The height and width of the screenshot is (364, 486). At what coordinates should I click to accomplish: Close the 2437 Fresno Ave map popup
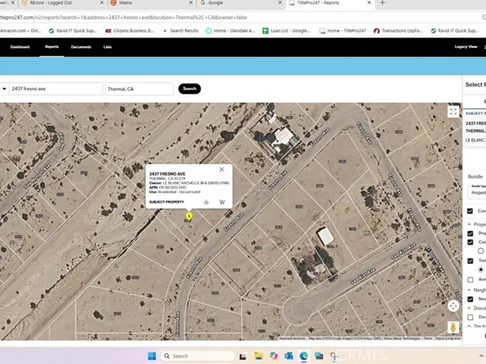click(222, 170)
